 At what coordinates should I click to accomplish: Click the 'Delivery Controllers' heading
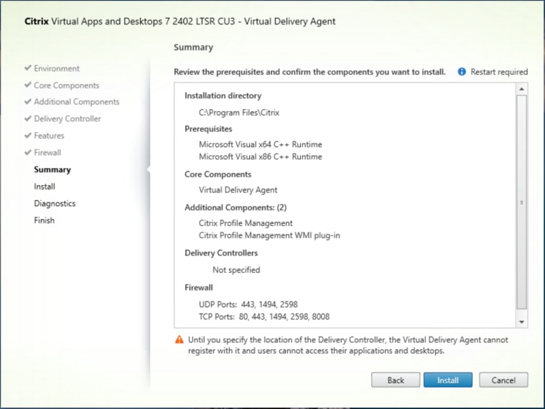221,253
